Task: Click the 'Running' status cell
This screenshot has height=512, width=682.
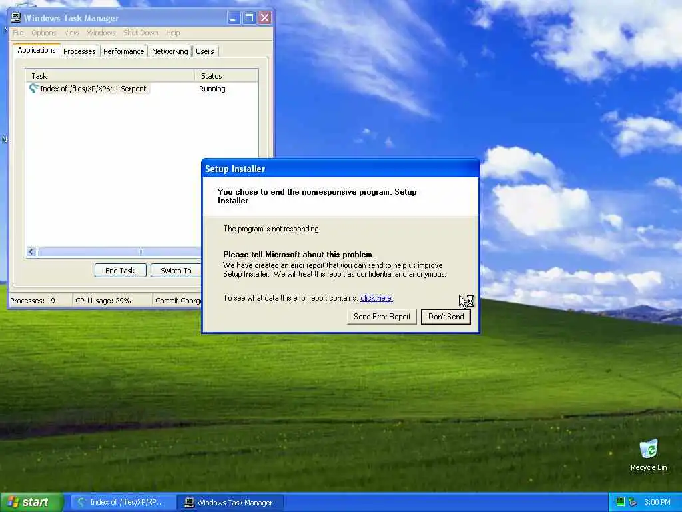Action: [x=212, y=89]
